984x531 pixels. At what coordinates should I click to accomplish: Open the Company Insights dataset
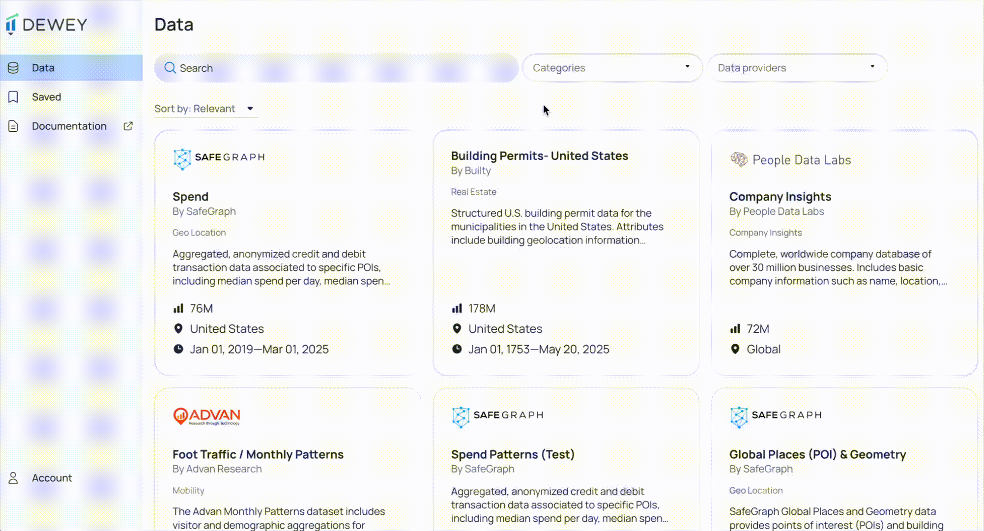click(780, 197)
